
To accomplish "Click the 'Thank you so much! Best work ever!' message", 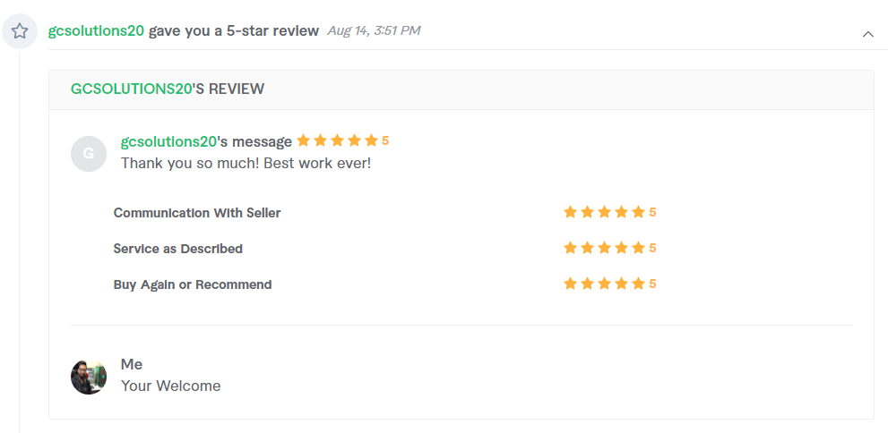I will tap(246, 164).
